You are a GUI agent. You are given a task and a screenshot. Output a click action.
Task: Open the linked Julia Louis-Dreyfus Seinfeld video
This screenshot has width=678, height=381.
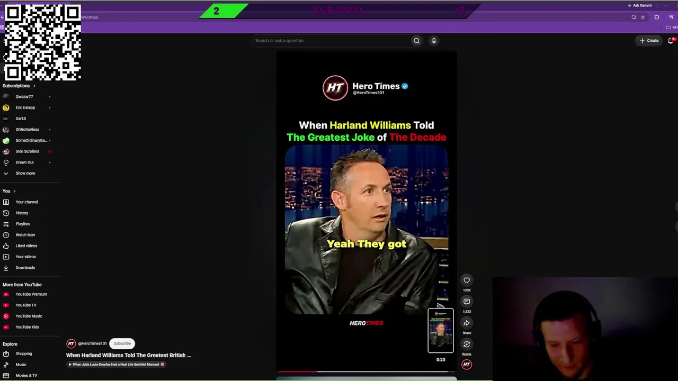point(115,365)
